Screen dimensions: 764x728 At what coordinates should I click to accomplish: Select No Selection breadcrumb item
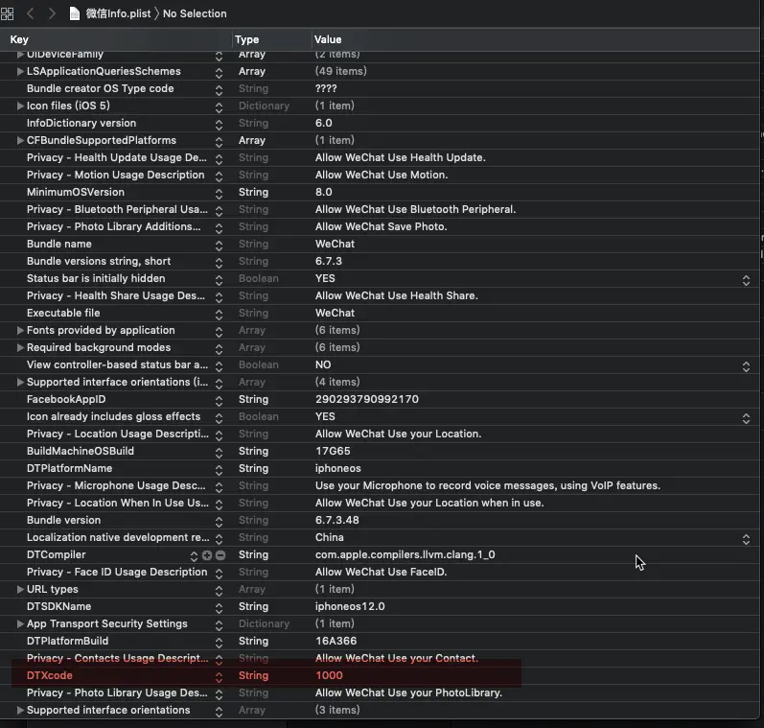click(195, 13)
